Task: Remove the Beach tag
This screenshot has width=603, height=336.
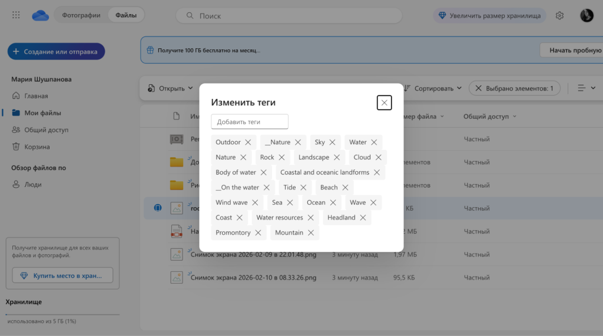Action: click(x=345, y=188)
